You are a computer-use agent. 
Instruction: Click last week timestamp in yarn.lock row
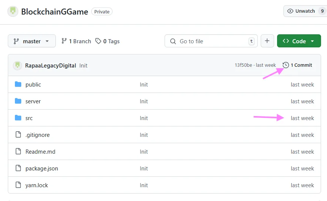(302, 185)
